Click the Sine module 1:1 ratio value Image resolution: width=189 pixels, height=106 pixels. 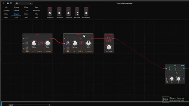pyautogui.click(x=33, y=51)
